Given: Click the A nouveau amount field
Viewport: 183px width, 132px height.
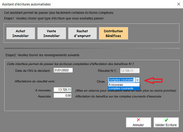Looking at the screenshot, I should 62,90.
